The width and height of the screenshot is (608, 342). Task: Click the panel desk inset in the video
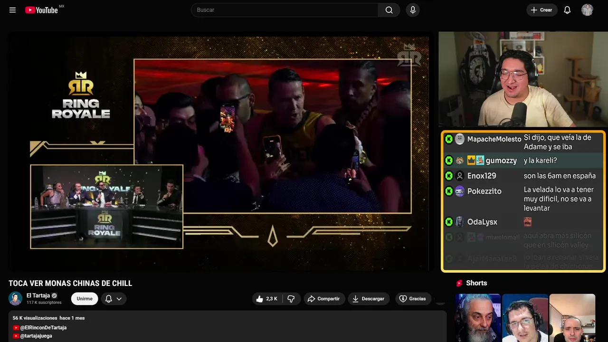106,207
